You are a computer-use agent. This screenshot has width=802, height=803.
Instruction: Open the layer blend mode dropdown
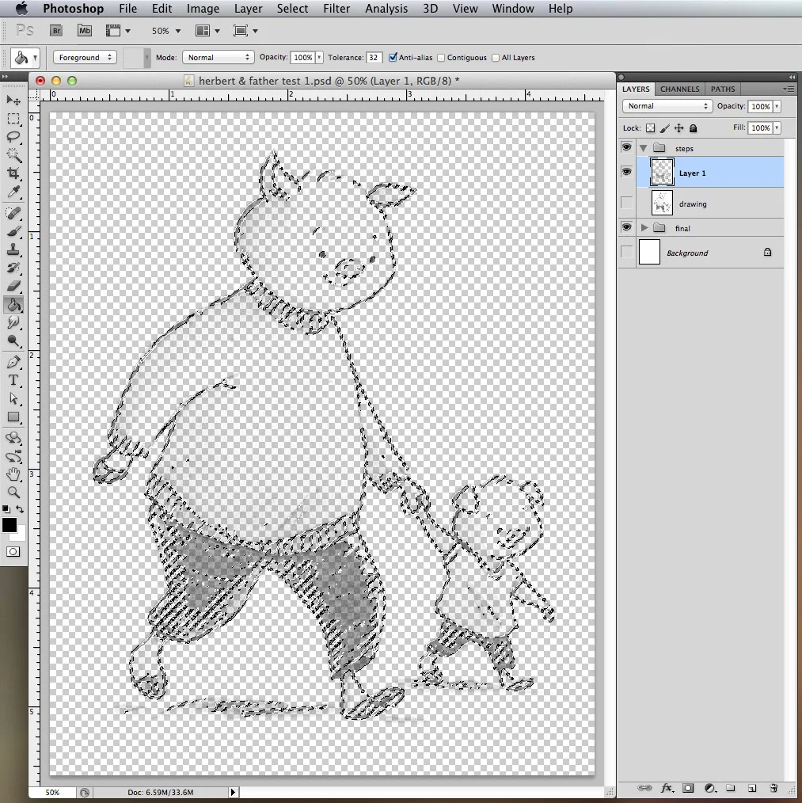[x=667, y=106]
